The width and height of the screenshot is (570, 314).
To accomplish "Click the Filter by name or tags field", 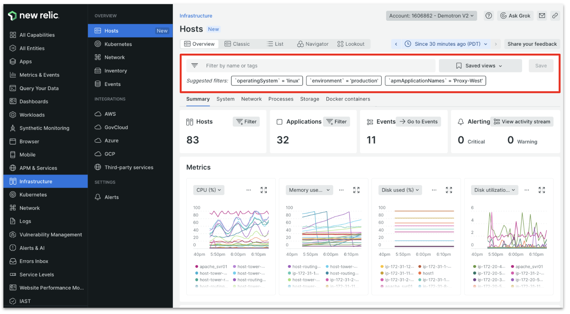I will pos(311,66).
